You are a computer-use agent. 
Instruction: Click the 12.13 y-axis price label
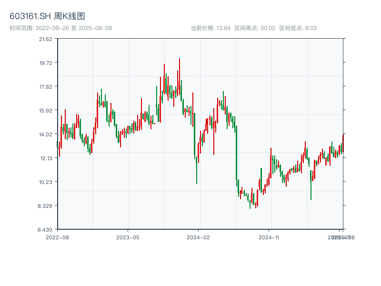click(46, 158)
